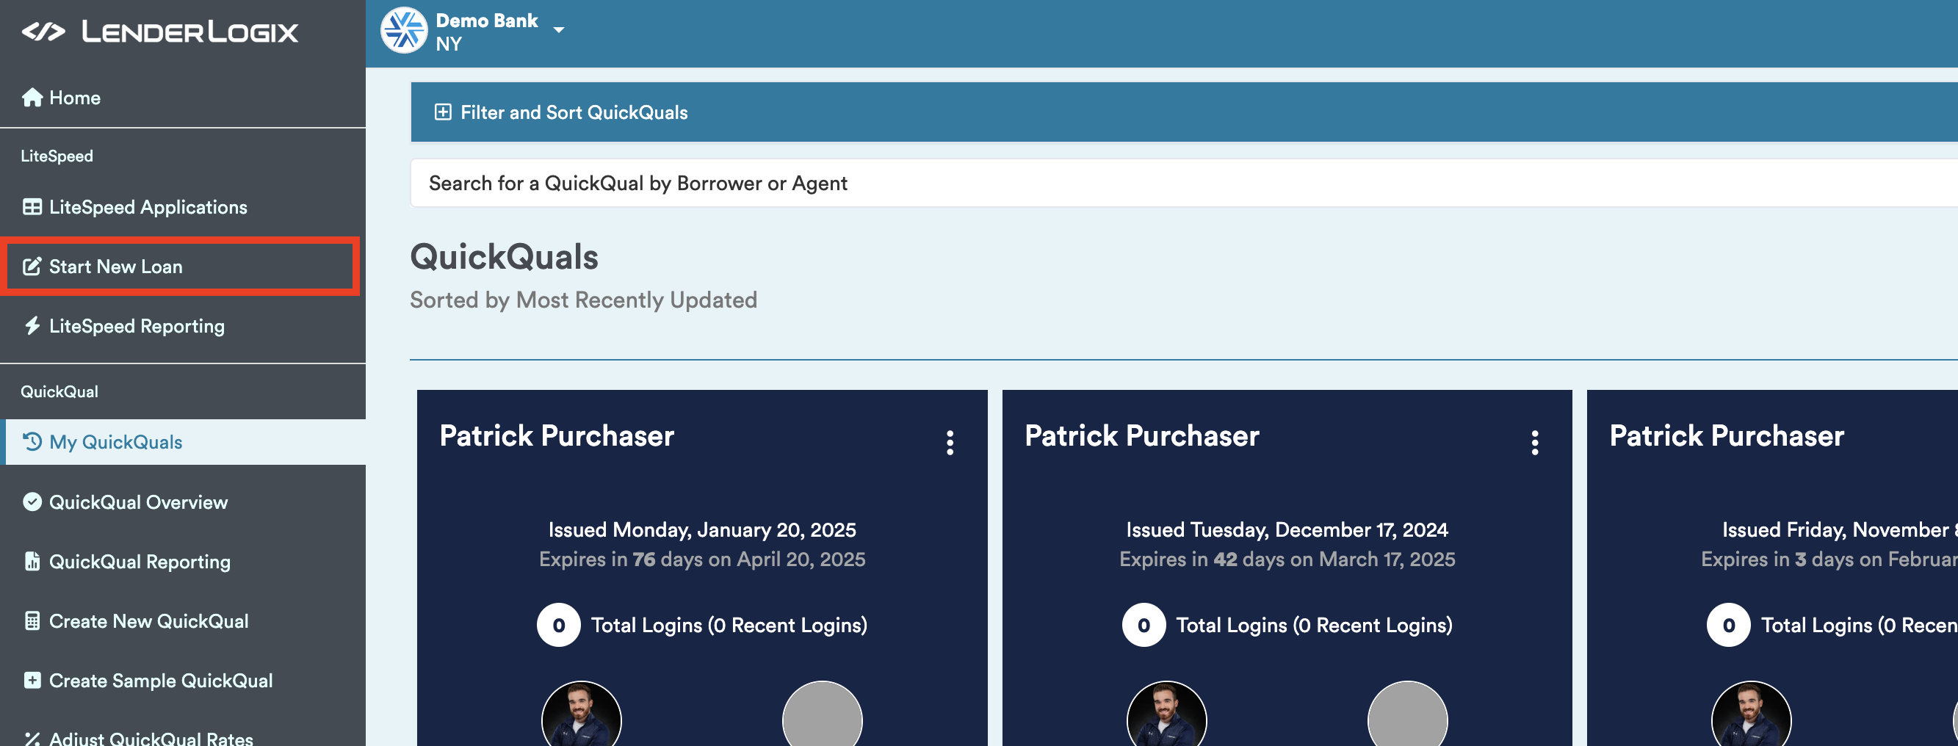This screenshot has height=746, width=1958.
Task: Click Patrick Purchaser on the November card
Action: point(1727,436)
